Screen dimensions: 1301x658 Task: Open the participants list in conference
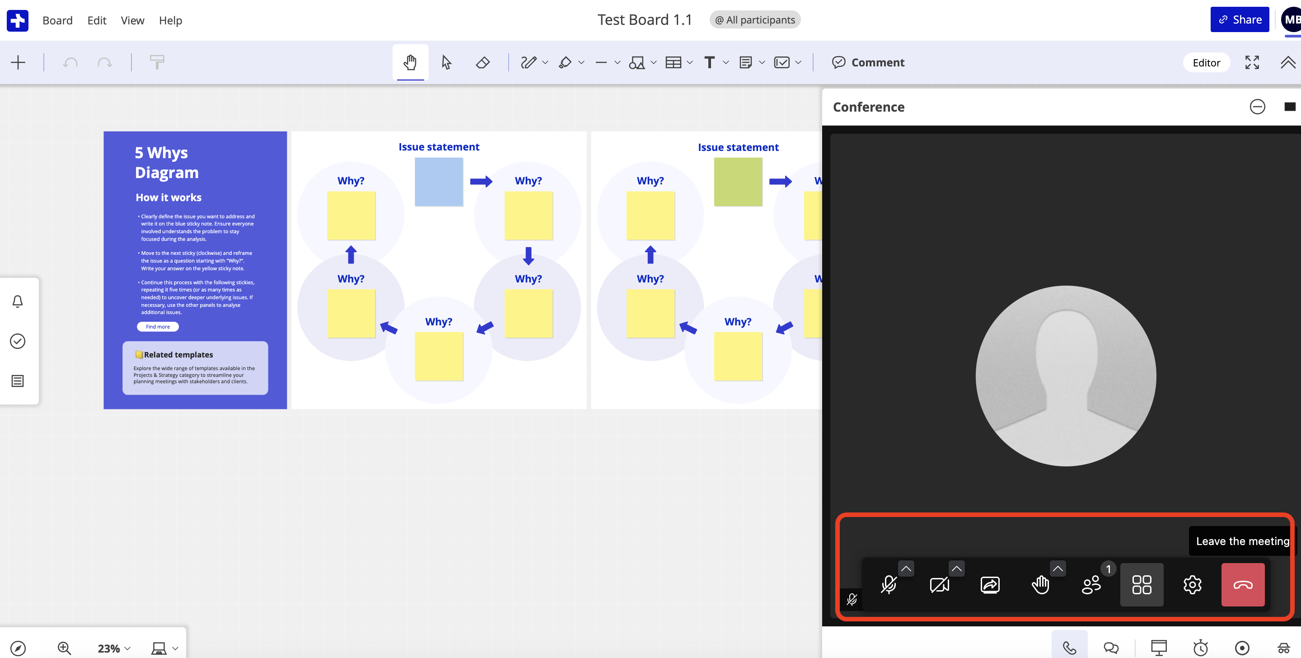[x=1091, y=585]
